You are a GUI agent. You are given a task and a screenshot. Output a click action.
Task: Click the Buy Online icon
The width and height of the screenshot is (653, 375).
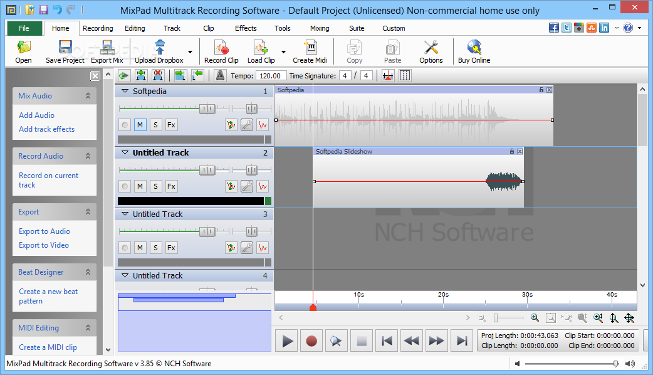(x=474, y=48)
